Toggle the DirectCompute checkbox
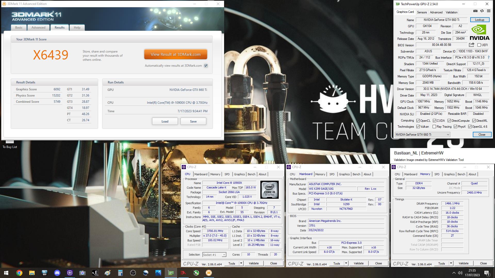This screenshot has width=495, height=278. click(449, 120)
